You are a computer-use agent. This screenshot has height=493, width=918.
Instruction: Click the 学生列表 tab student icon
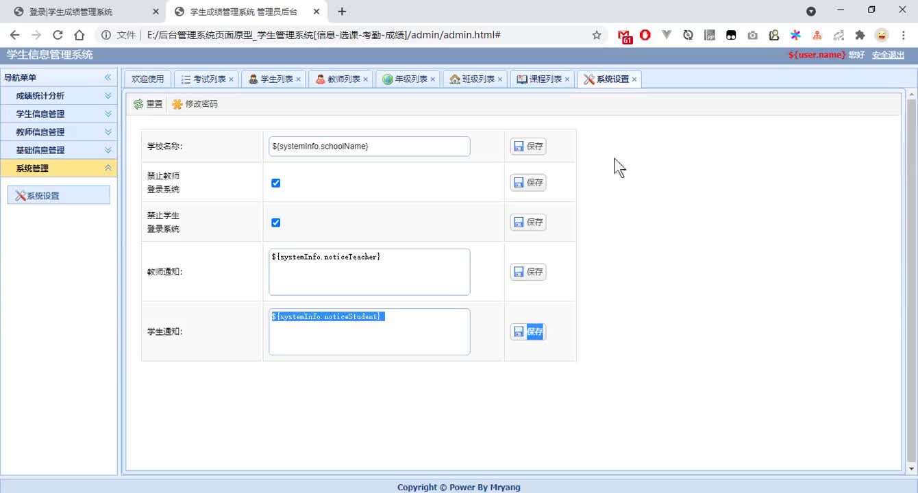253,79
